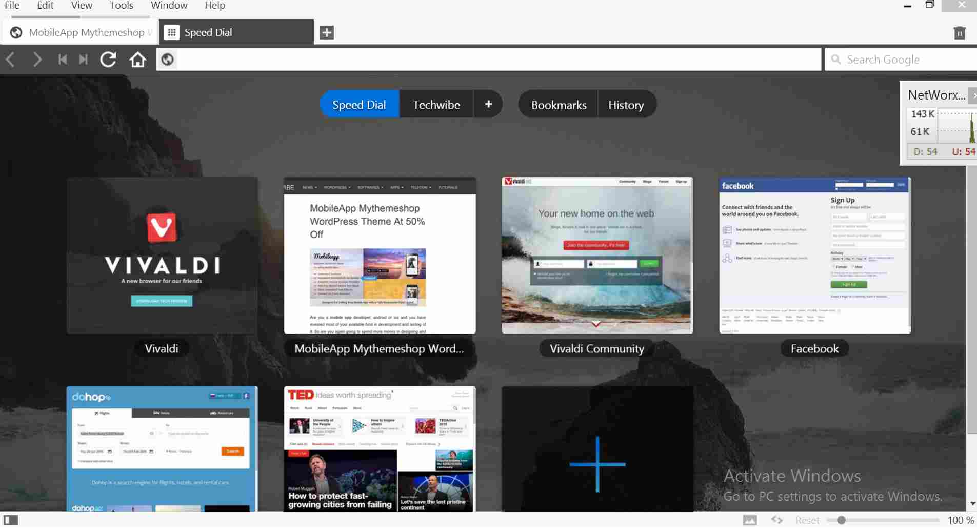The height and width of the screenshot is (529, 977).
Task: Open the Edit menu
Action: point(45,6)
